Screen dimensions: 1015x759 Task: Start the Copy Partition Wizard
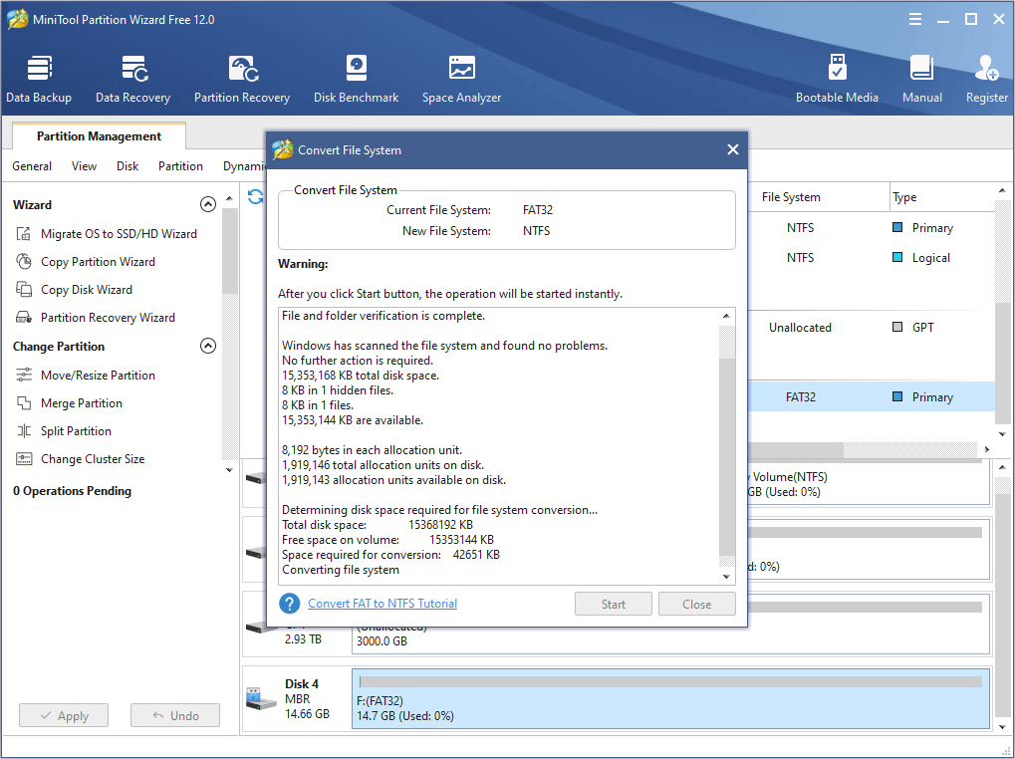pyautogui.click(x=86, y=261)
